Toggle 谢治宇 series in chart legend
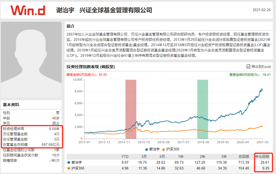This screenshot has width=276, height=174. point(152,149)
